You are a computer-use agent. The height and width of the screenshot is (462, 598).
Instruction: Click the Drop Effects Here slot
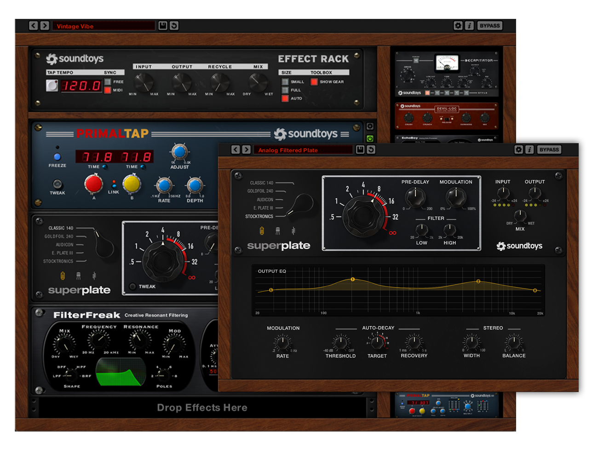point(202,408)
